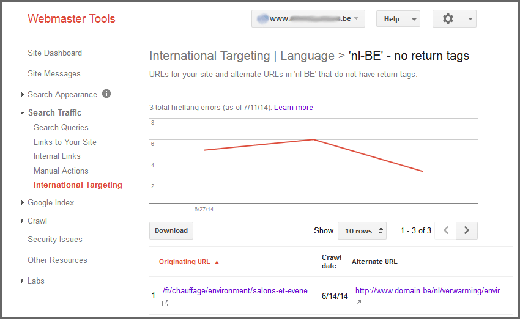
Task: Click the 6/14/14 crawl date cell
Action: click(x=335, y=296)
